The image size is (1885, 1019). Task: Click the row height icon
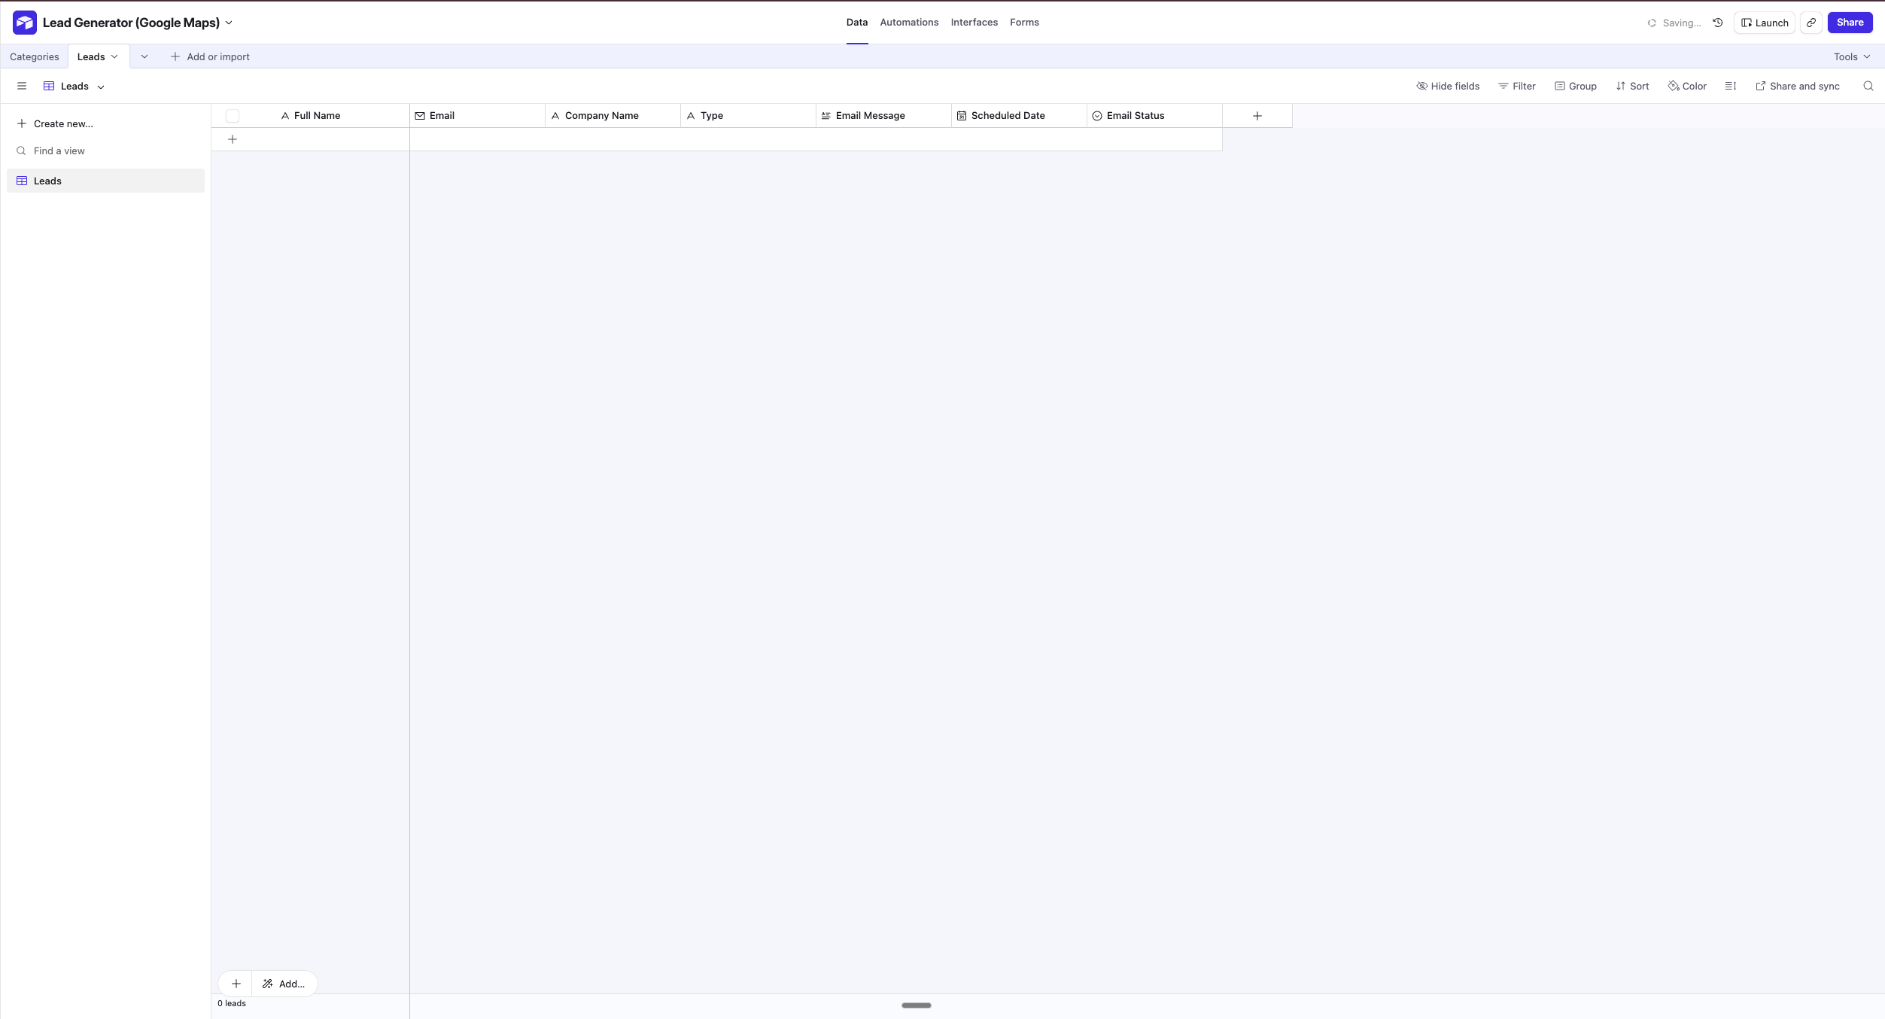pyautogui.click(x=1730, y=86)
